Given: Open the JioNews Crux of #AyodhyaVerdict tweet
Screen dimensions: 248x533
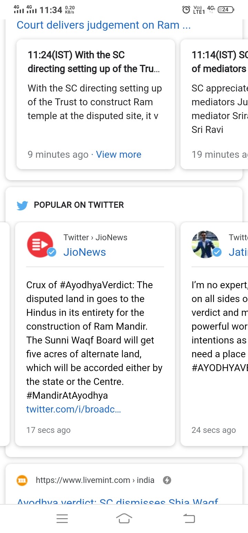Looking at the screenshot, I should [x=94, y=340].
